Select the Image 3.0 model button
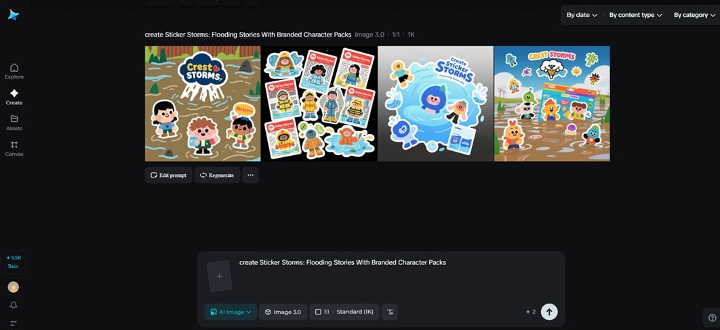The height and width of the screenshot is (330, 720). click(x=283, y=312)
